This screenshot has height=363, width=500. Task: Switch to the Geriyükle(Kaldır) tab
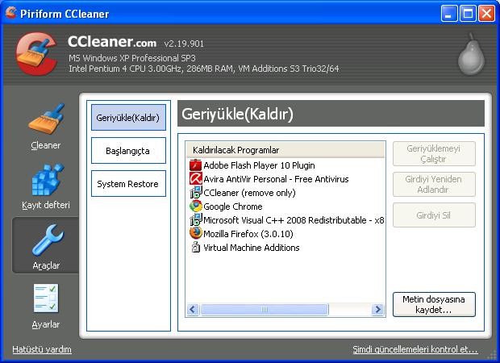pyautogui.click(x=128, y=118)
